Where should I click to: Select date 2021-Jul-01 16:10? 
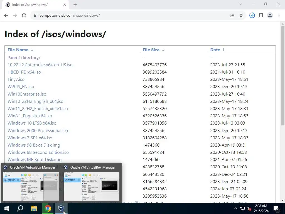coord(228,72)
